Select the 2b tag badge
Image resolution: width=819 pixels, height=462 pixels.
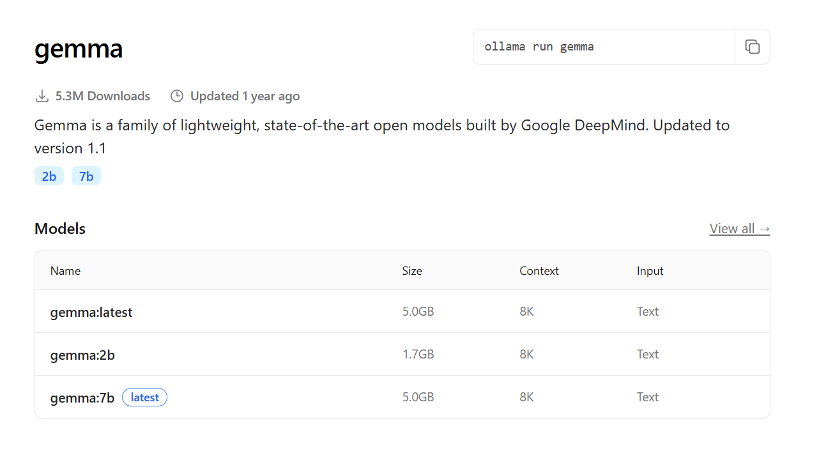49,176
